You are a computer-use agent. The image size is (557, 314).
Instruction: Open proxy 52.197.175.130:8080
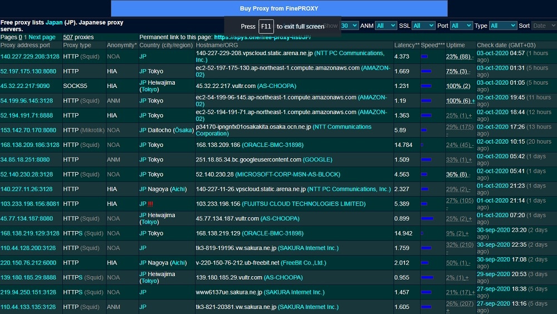tap(28, 71)
